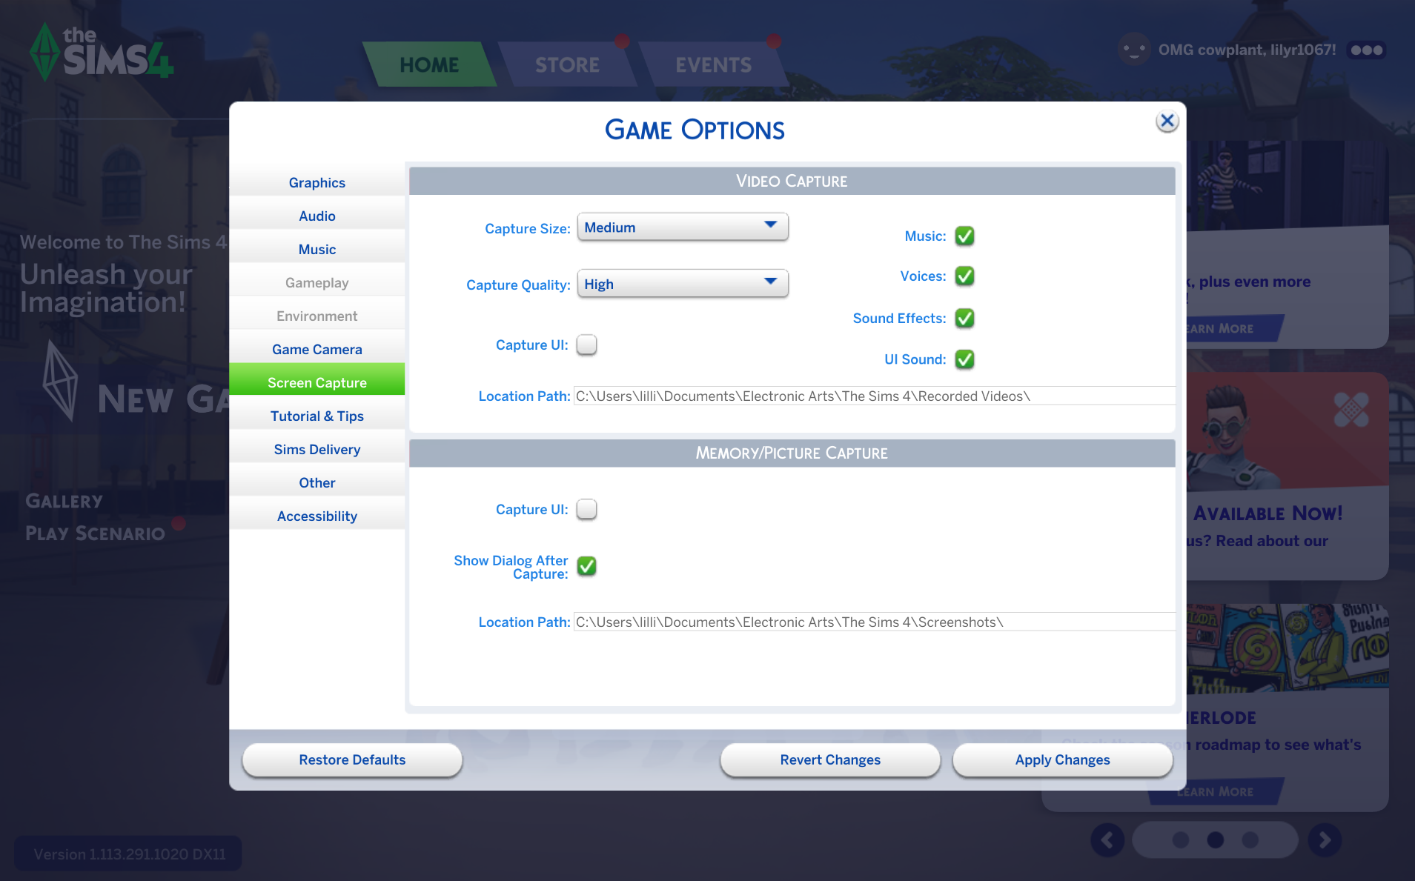Select the second carousel page dot
Screen dimensions: 1415x881
1216,840
